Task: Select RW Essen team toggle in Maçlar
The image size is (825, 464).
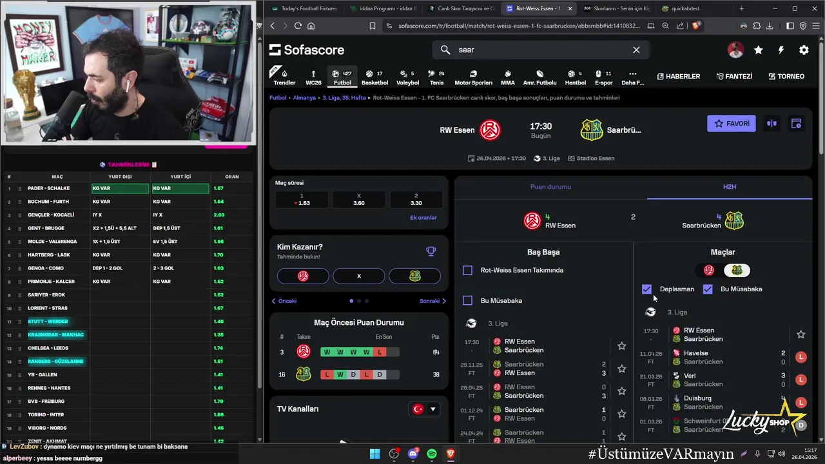Action: coord(709,270)
